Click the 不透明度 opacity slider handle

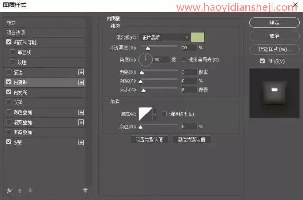click(148, 48)
